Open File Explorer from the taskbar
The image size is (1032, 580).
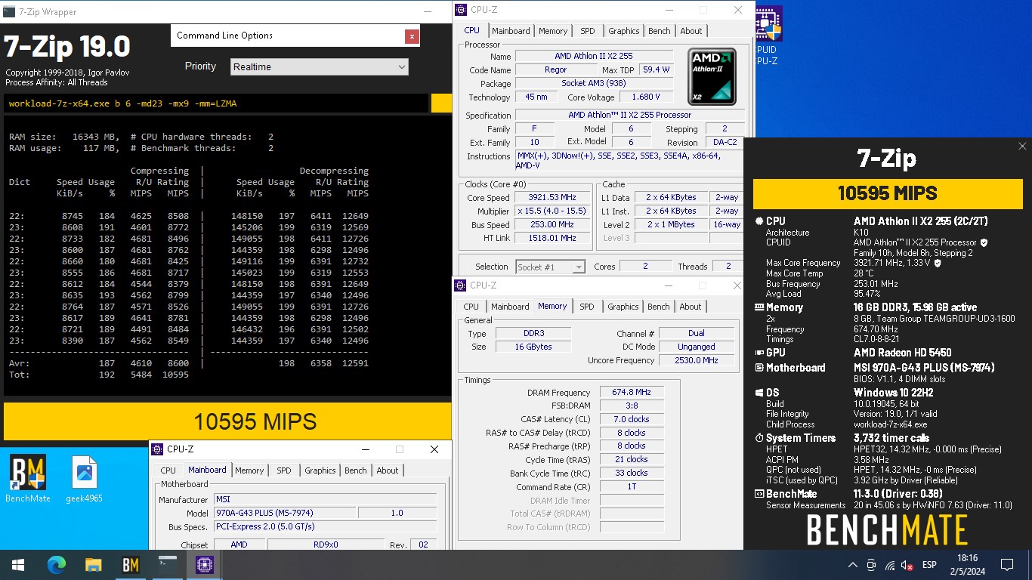click(x=93, y=565)
